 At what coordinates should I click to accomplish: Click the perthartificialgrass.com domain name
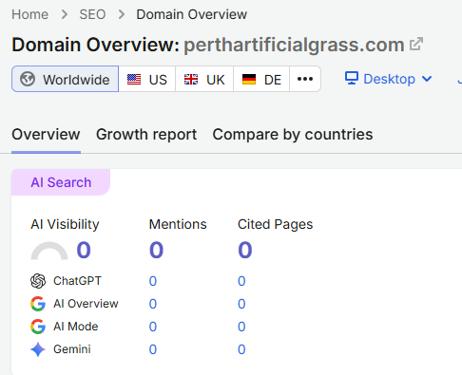pyautogui.click(x=294, y=45)
